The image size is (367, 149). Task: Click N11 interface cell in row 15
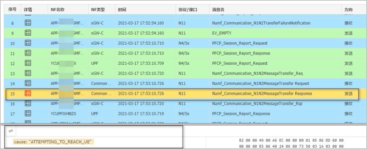(x=181, y=93)
